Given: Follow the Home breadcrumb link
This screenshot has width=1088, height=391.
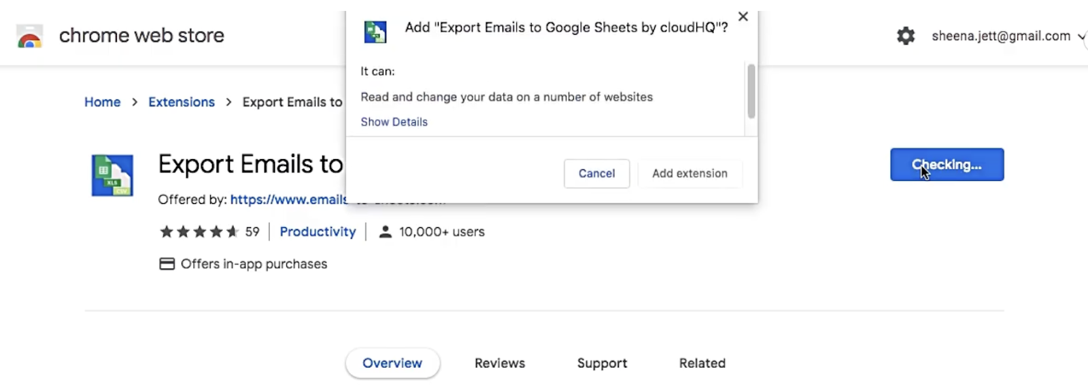Looking at the screenshot, I should (102, 102).
